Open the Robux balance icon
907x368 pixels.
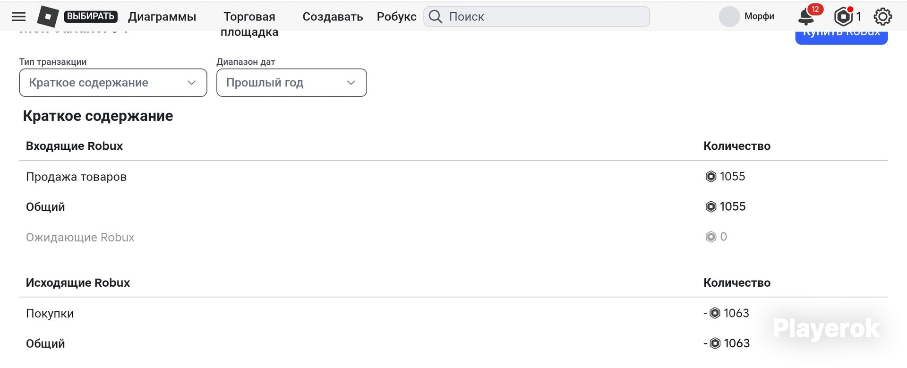(x=843, y=17)
